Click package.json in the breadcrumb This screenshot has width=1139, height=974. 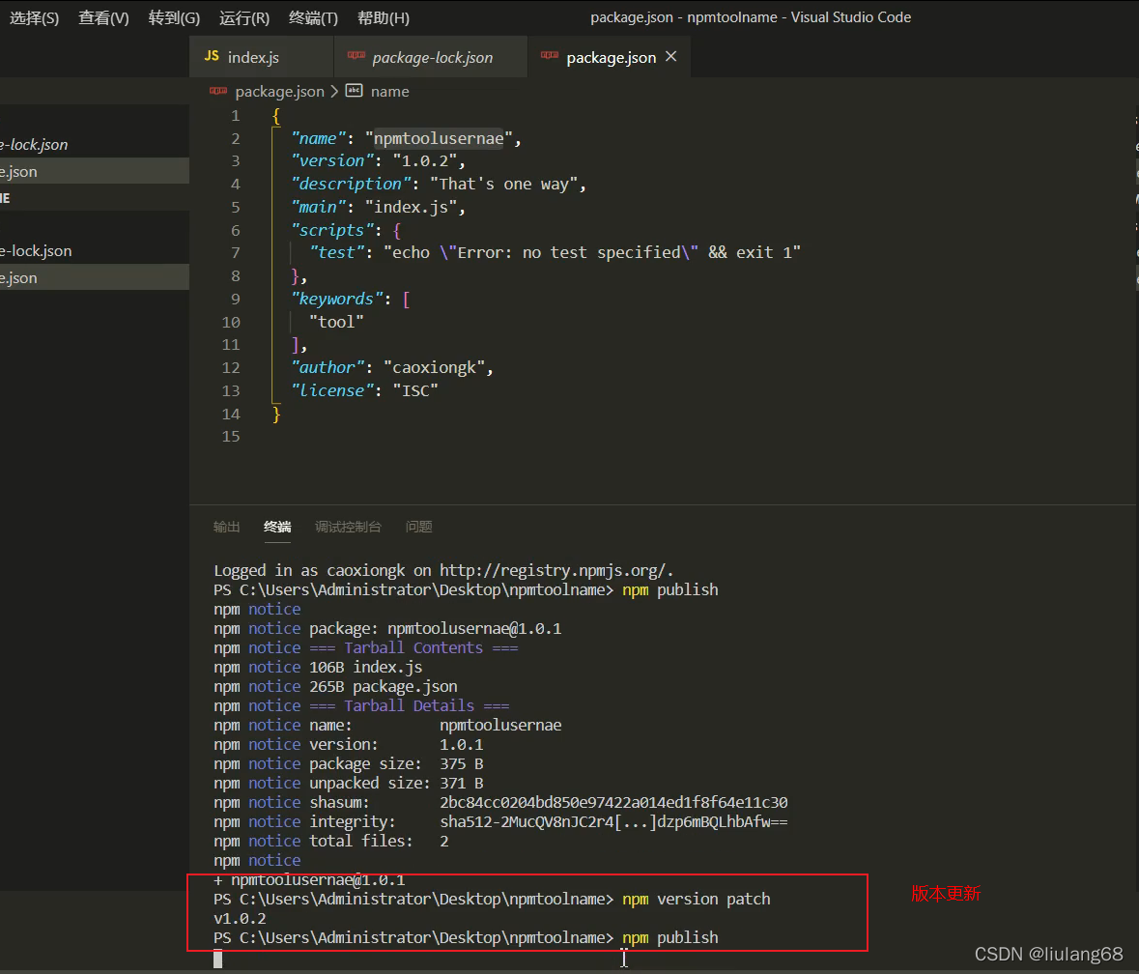[x=279, y=92]
